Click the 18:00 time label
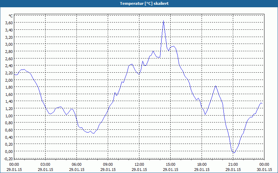 coord(202,165)
